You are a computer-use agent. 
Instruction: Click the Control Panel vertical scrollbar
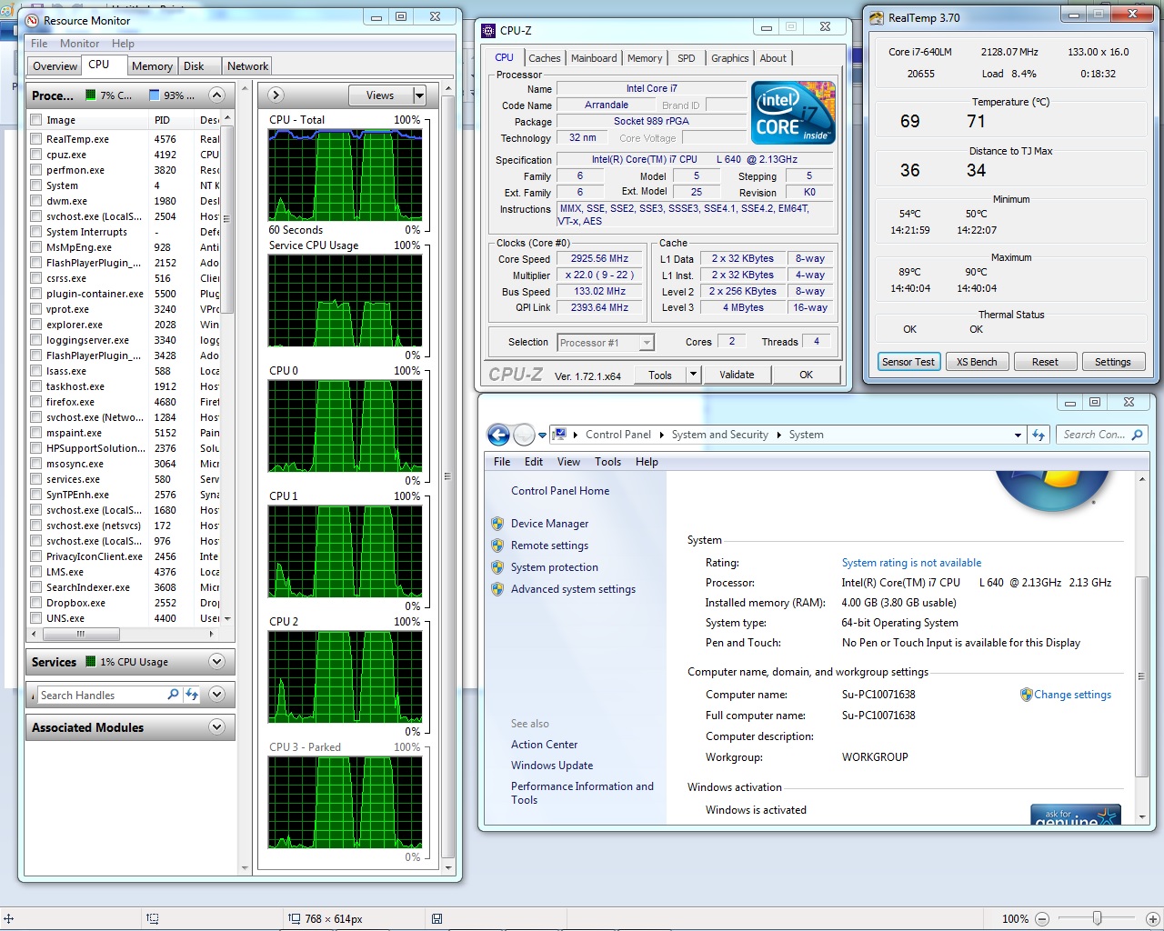click(1142, 676)
